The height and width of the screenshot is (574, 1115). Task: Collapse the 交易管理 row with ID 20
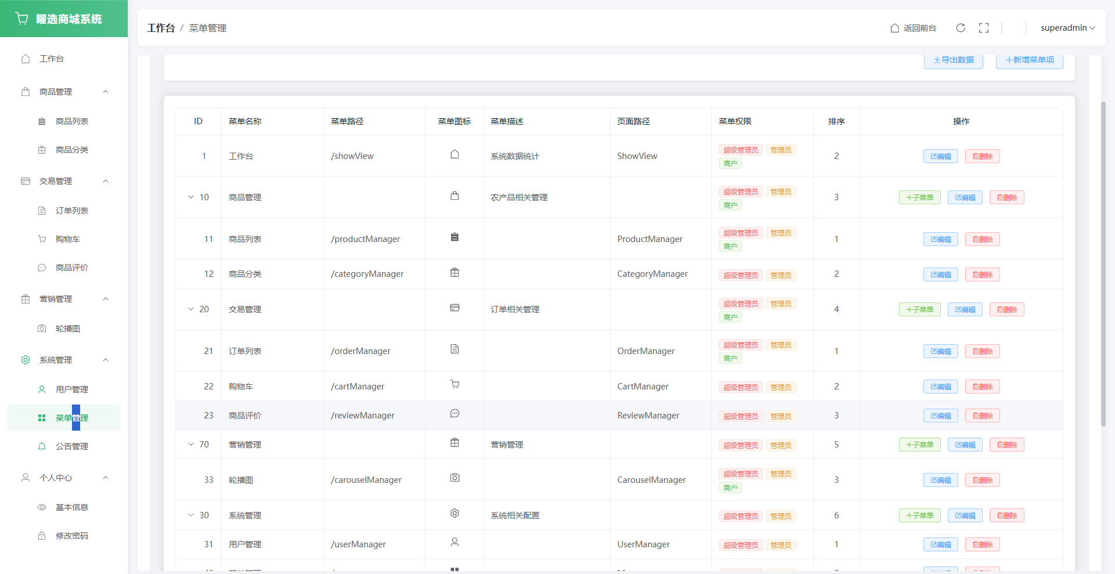click(191, 309)
